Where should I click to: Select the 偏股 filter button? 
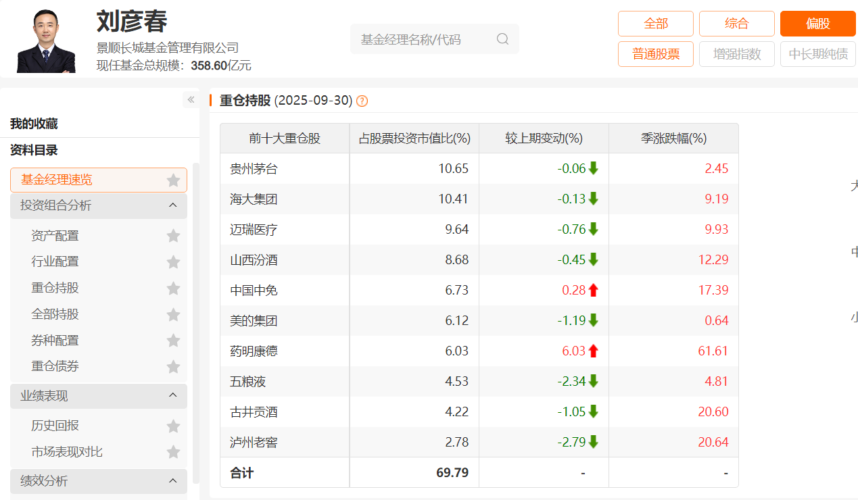[818, 24]
